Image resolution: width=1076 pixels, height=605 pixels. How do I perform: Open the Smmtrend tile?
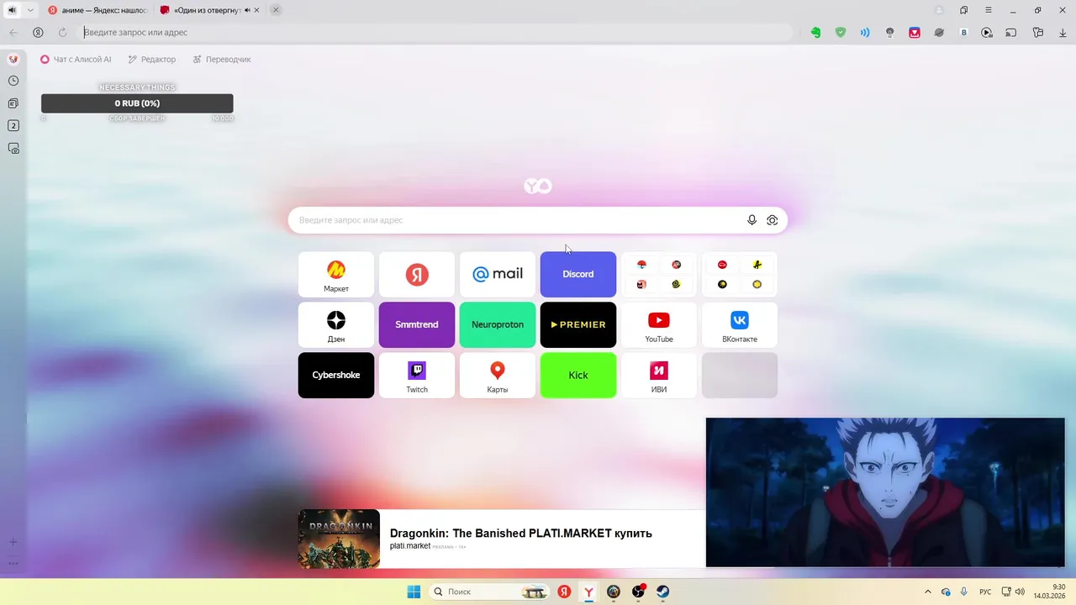pyautogui.click(x=417, y=325)
